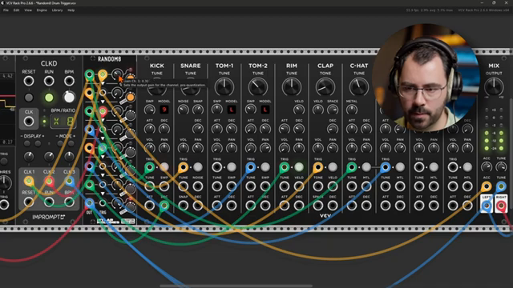Open the TOM-2 MODEL selector display
This screenshot has height=288, width=513.
pos(265,110)
